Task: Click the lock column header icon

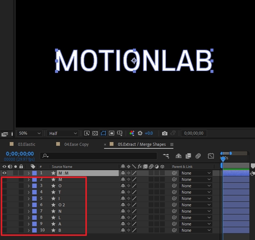Action: [x=21, y=166]
